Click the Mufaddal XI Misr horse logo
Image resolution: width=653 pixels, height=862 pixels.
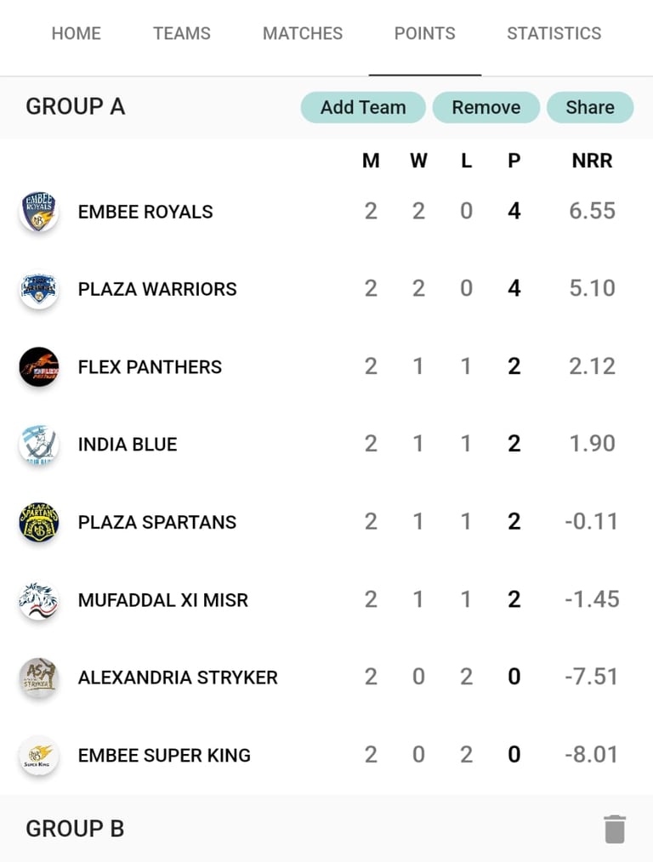point(39,600)
